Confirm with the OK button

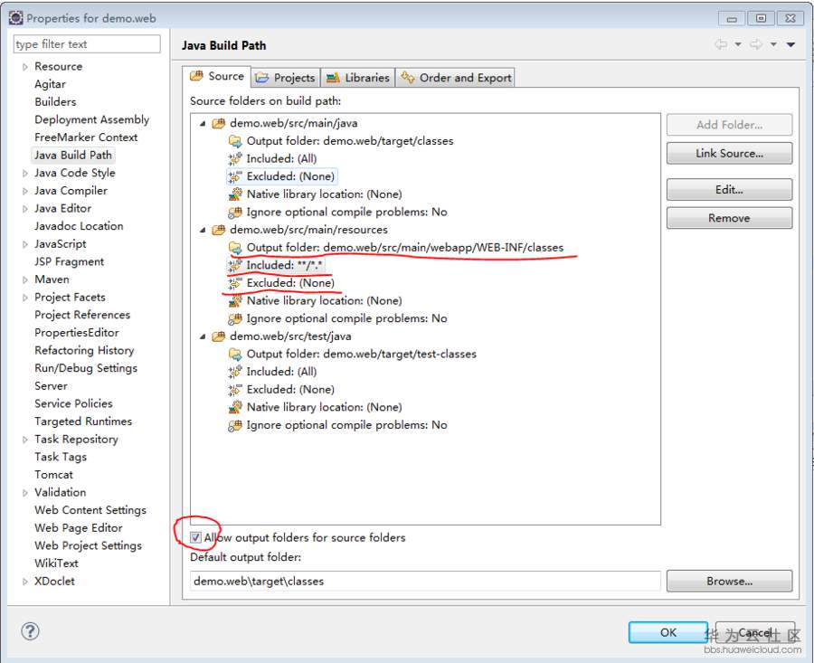[668, 632]
